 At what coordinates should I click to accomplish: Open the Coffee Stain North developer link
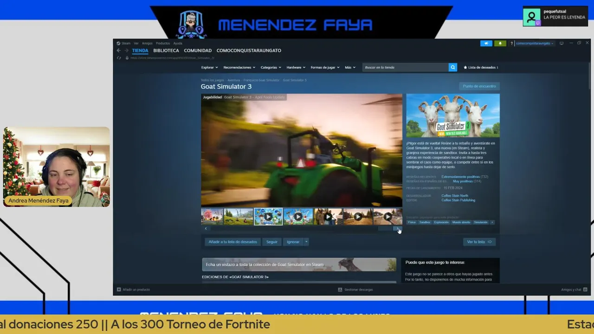[x=455, y=196]
